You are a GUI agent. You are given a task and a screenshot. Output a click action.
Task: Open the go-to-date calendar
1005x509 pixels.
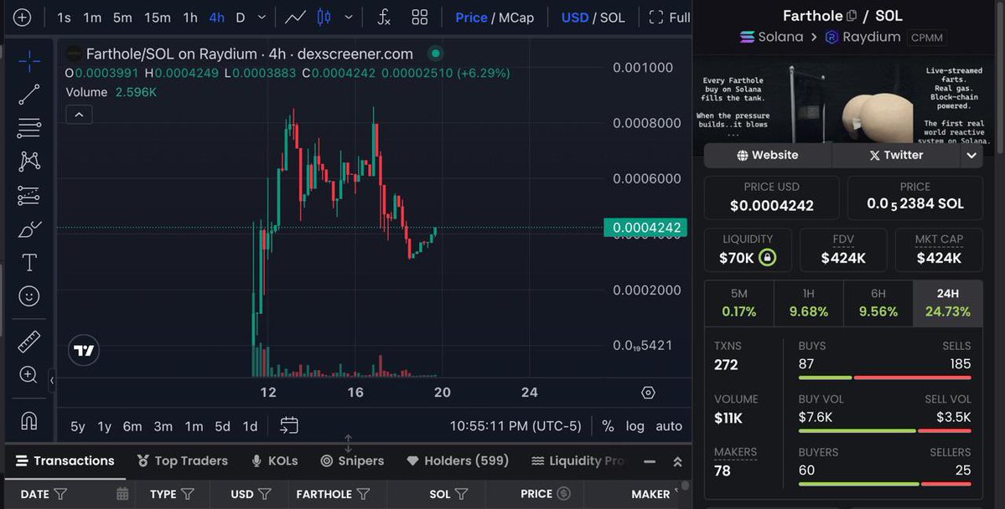click(x=289, y=425)
